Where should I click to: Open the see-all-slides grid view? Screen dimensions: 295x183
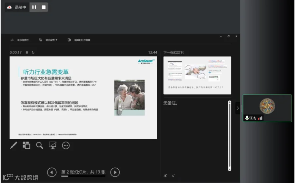(26, 145)
